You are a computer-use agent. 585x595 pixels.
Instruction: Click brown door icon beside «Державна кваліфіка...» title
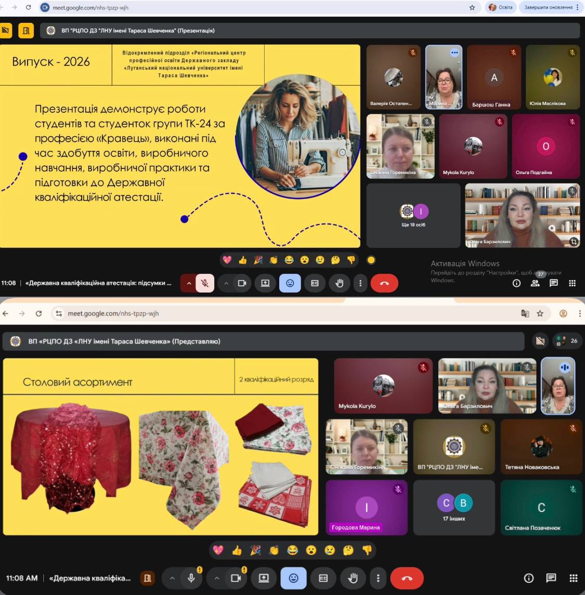pos(148,578)
